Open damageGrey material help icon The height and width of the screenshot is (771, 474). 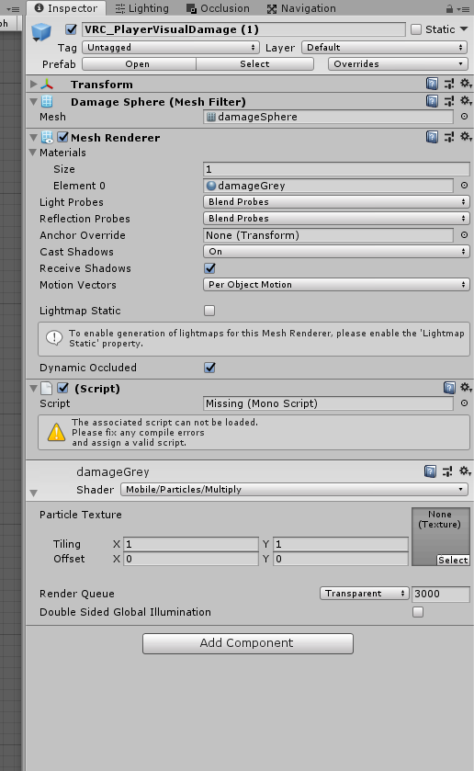[x=430, y=472]
